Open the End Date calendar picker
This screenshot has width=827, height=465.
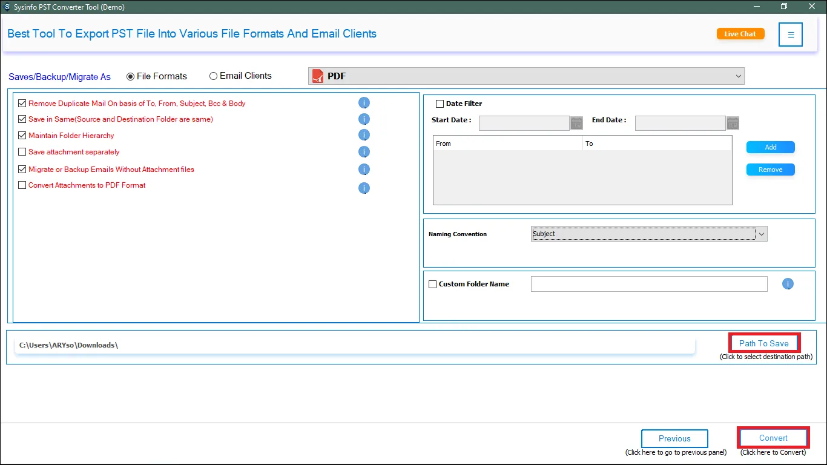(x=733, y=124)
